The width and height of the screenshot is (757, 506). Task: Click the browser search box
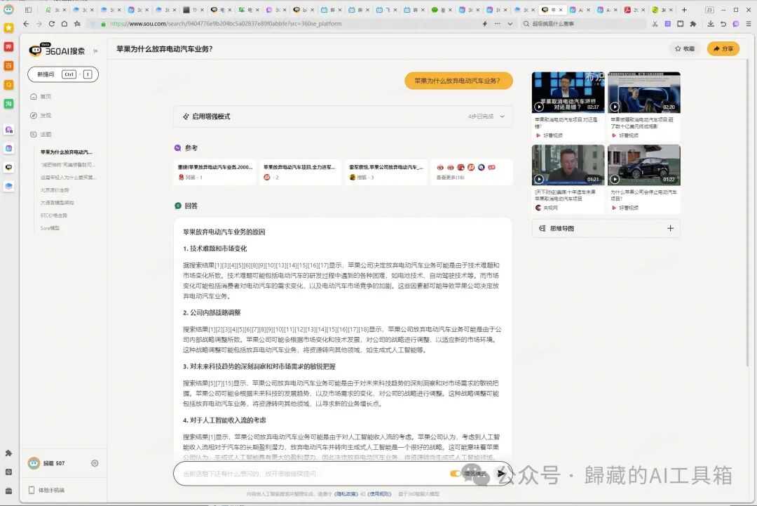tap(584, 24)
